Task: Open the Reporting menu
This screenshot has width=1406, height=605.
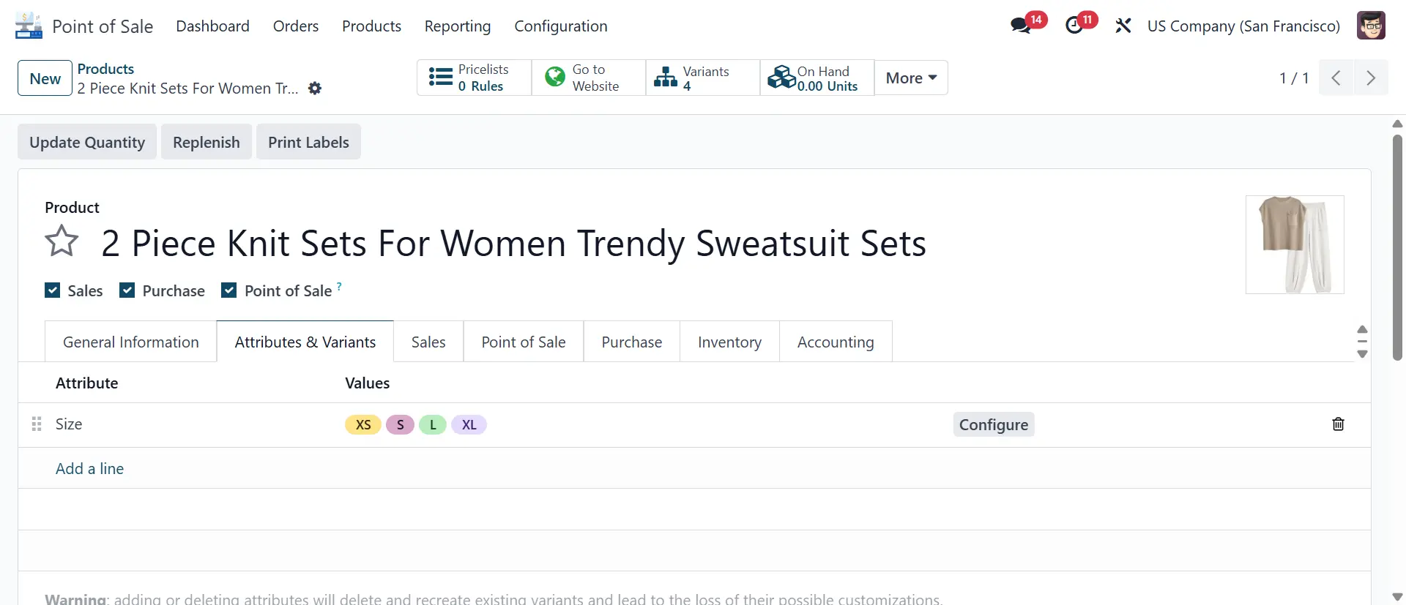Action: (458, 26)
